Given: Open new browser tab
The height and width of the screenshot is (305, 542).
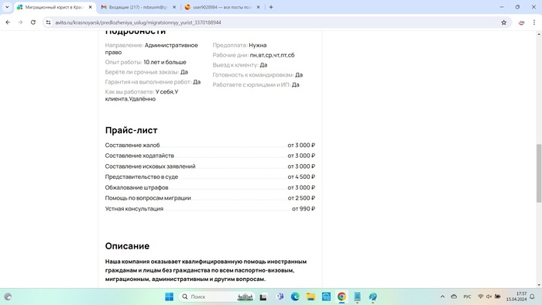Looking at the screenshot, I should click(x=271, y=7).
